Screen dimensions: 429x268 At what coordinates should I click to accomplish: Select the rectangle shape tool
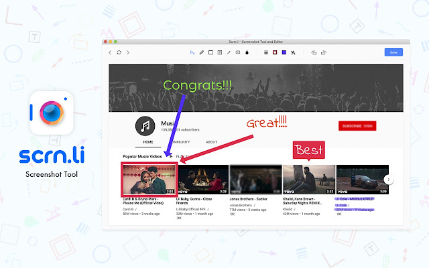210,52
